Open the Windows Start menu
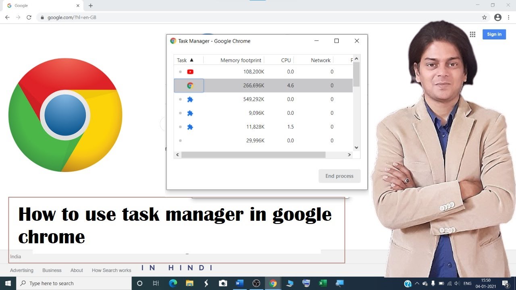The height and width of the screenshot is (290, 516). click(8, 283)
